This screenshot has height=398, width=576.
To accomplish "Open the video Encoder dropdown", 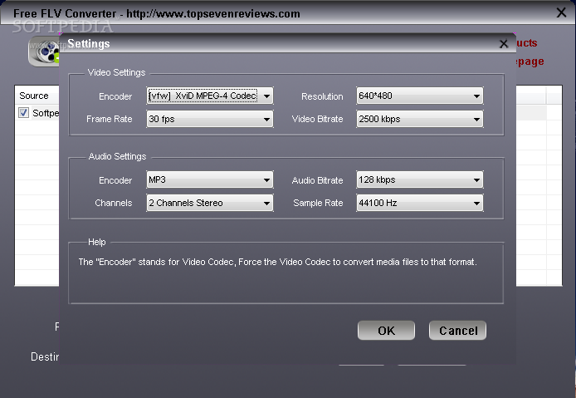I will 210,96.
